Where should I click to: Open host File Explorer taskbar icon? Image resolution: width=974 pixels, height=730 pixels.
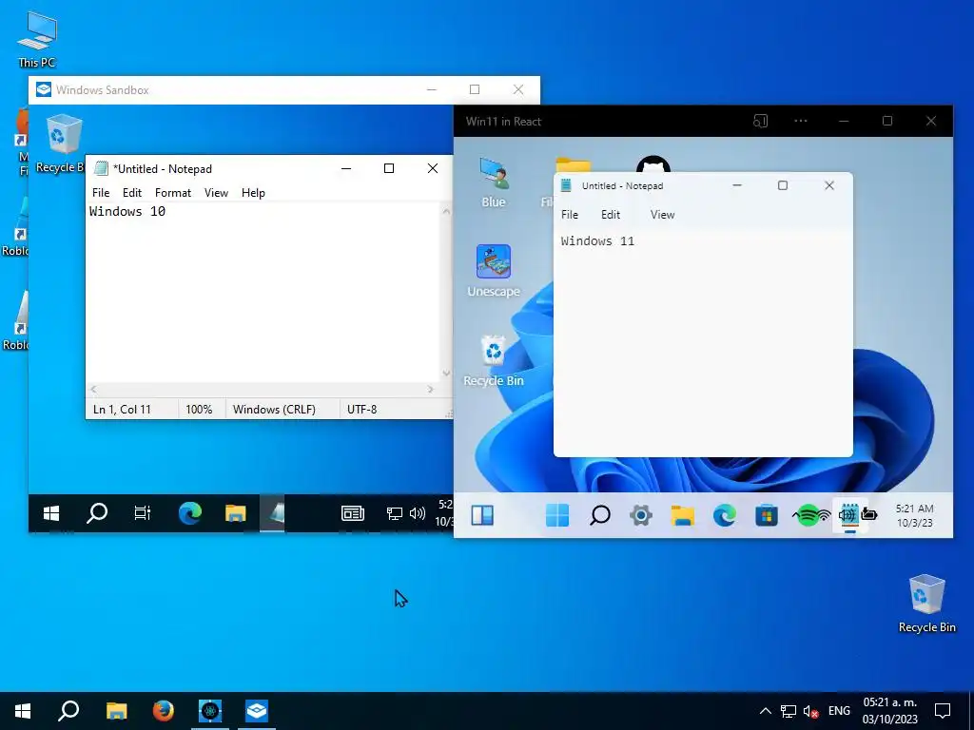pos(116,711)
